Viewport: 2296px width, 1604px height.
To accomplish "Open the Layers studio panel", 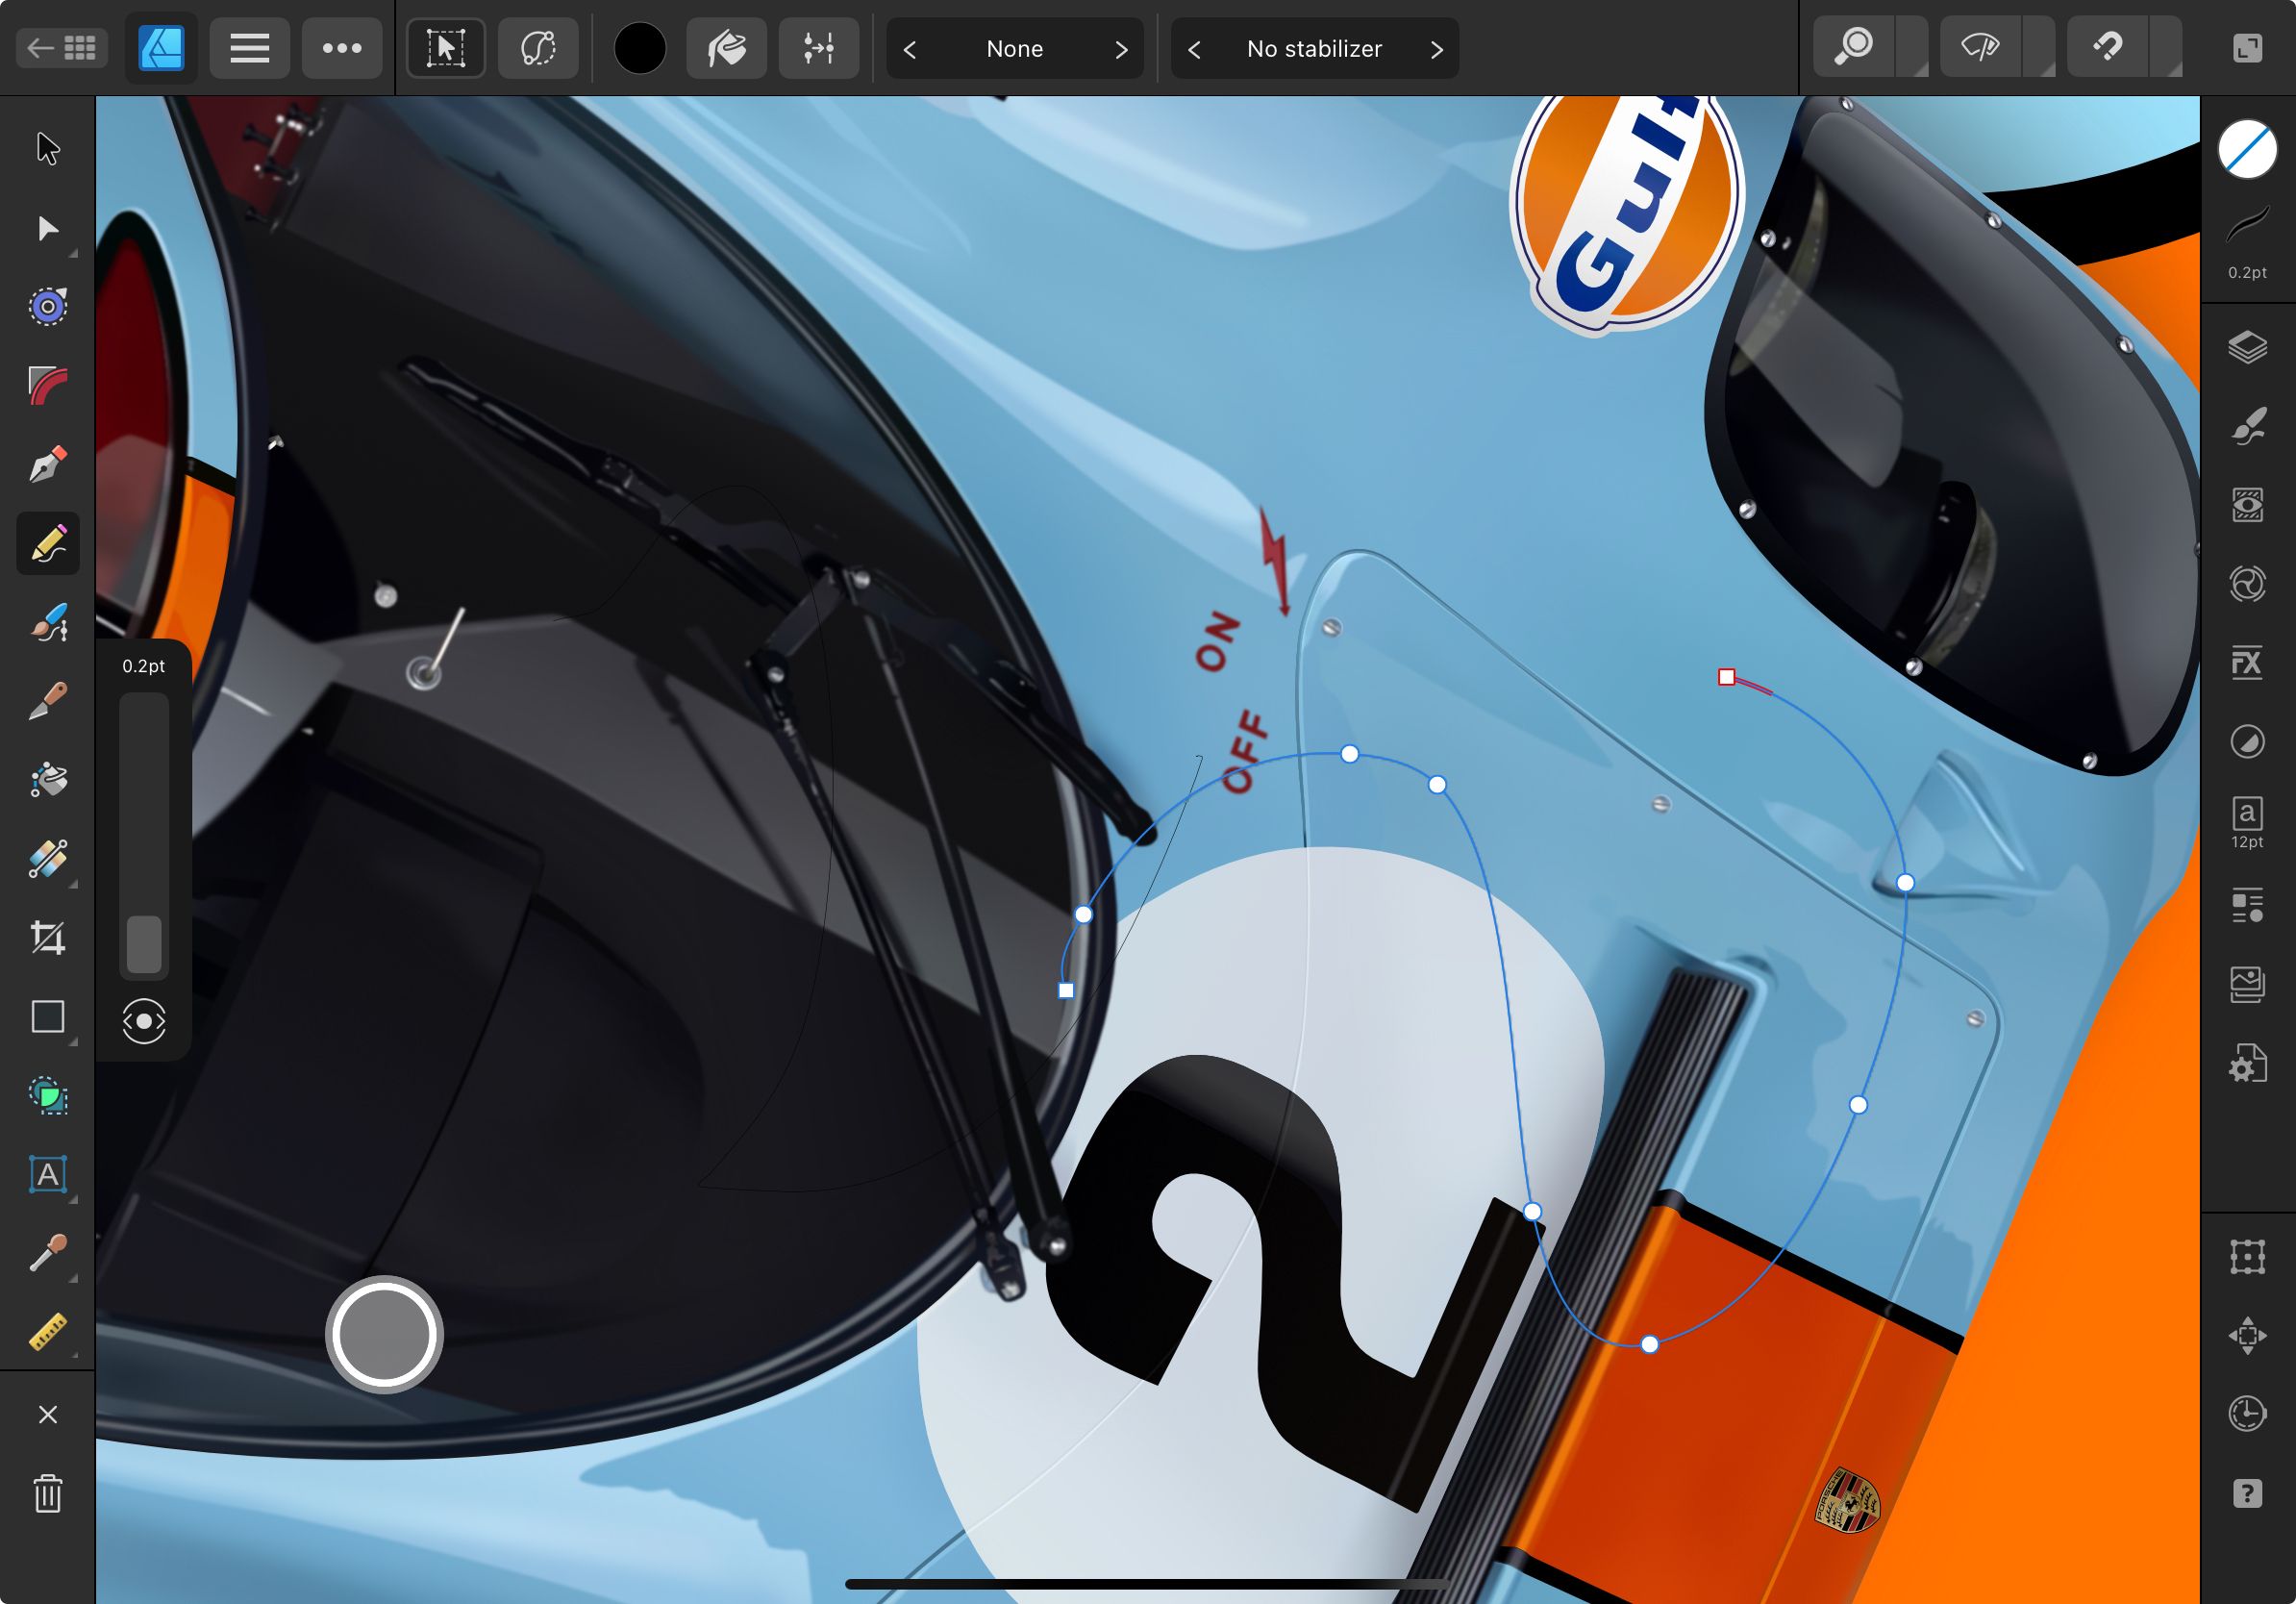I will (2248, 347).
